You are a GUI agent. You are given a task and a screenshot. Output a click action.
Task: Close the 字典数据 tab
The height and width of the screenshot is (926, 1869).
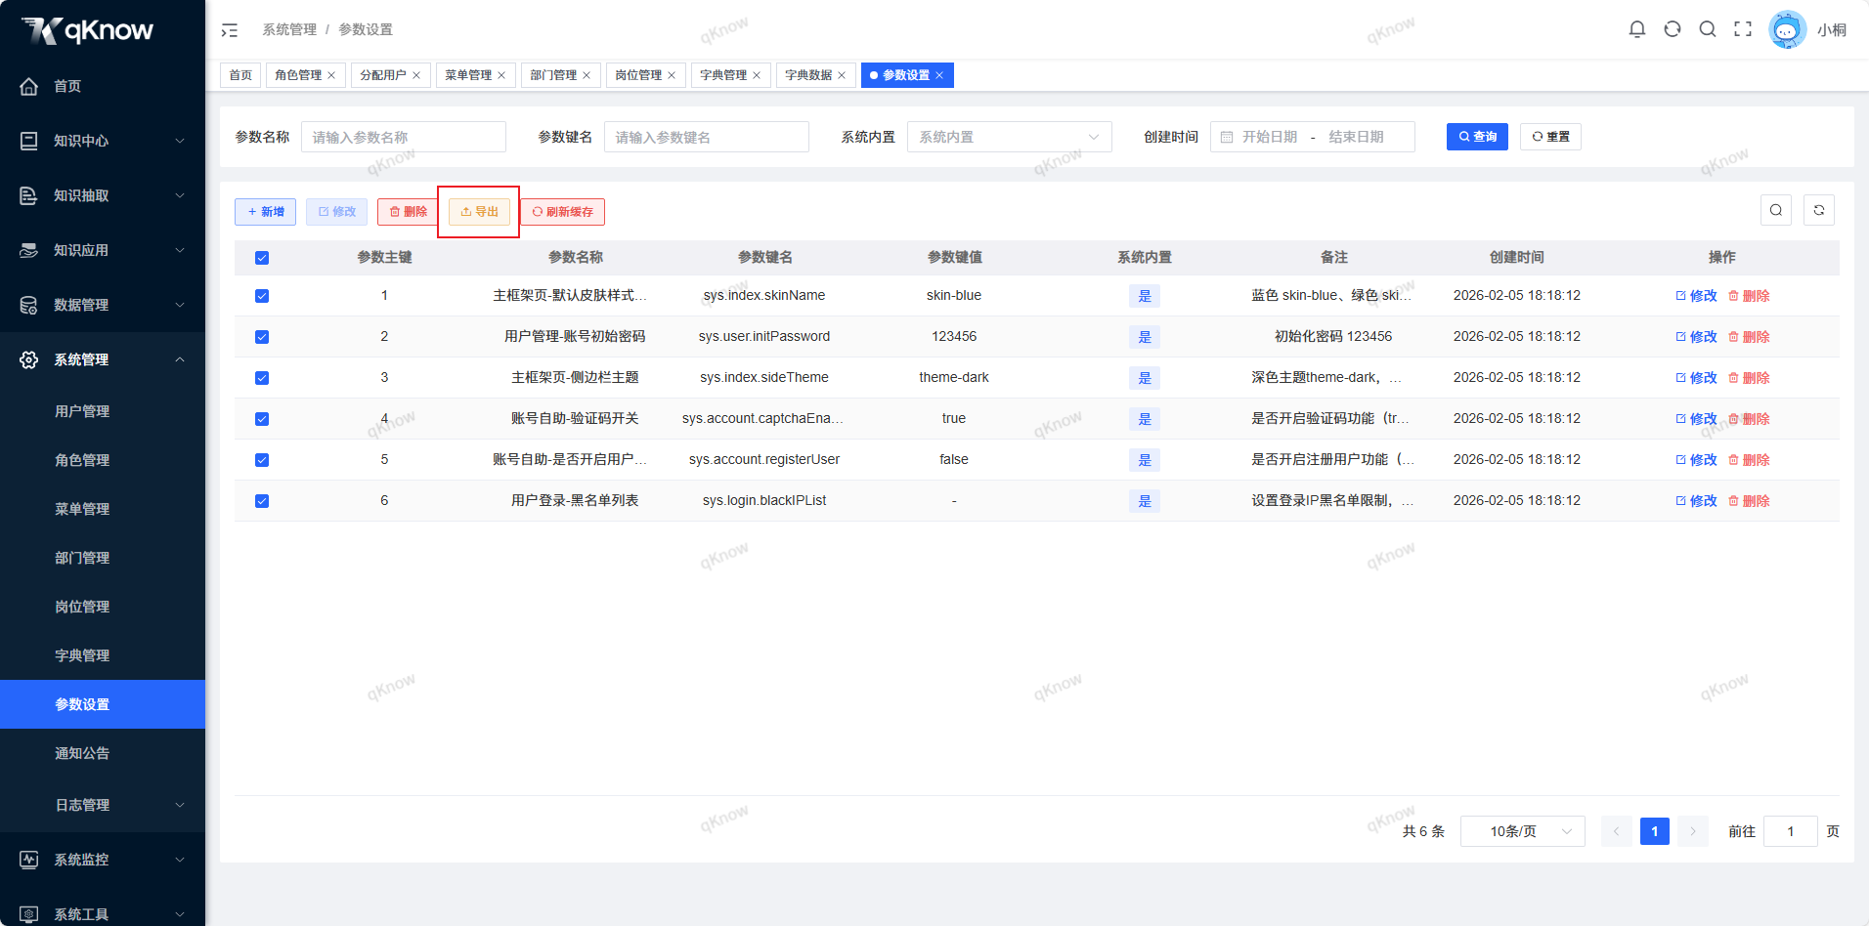click(x=842, y=75)
